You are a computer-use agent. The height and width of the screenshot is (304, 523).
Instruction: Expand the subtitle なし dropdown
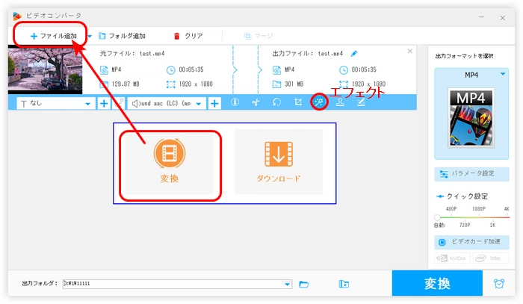[88, 103]
